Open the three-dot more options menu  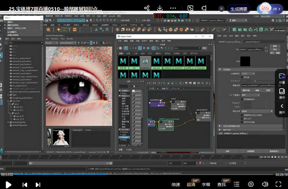[x=173, y=8]
